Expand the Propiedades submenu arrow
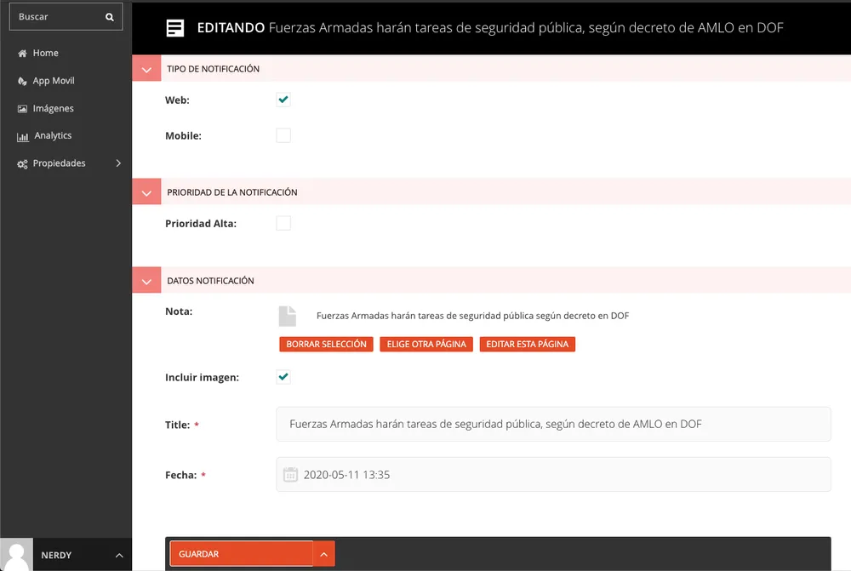 (x=118, y=163)
